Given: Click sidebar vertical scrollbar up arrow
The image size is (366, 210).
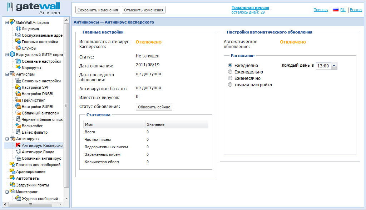Looking at the screenshot, I should [66, 20].
